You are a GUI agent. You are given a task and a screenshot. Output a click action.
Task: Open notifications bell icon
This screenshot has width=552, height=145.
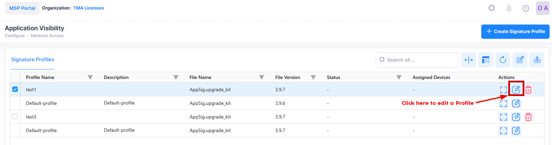pyautogui.click(x=509, y=8)
